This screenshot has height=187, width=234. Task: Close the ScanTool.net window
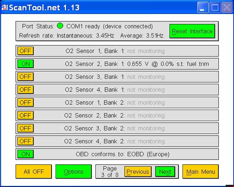click(227, 7)
